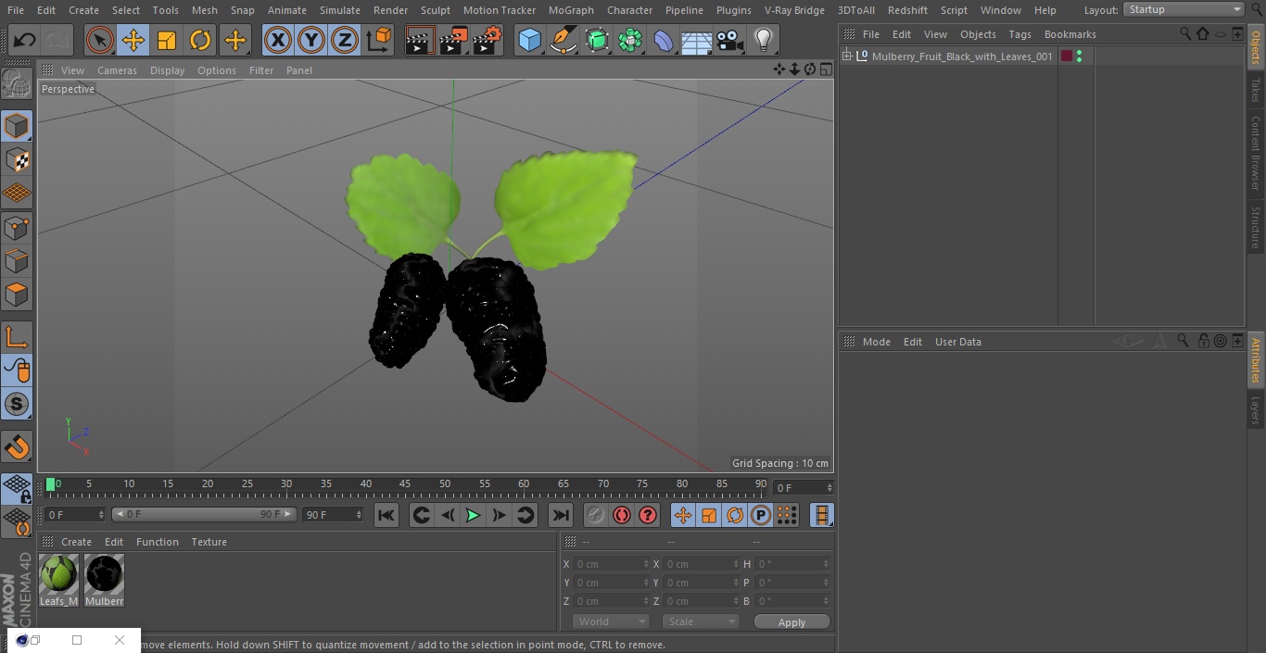Open material manager Create menu
The height and width of the screenshot is (653, 1266).
[x=76, y=542]
